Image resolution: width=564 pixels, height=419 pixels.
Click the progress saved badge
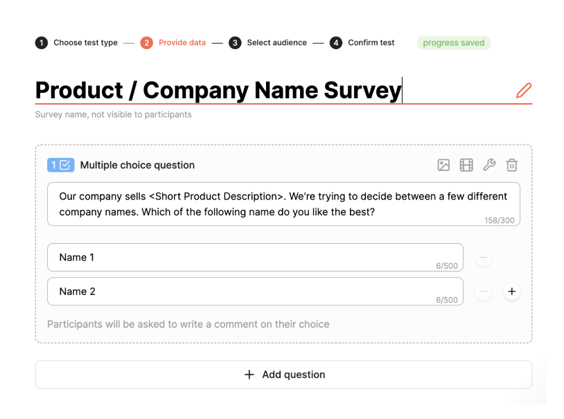point(453,43)
